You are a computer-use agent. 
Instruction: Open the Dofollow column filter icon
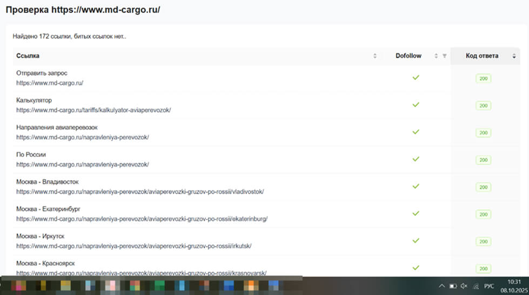pos(444,56)
